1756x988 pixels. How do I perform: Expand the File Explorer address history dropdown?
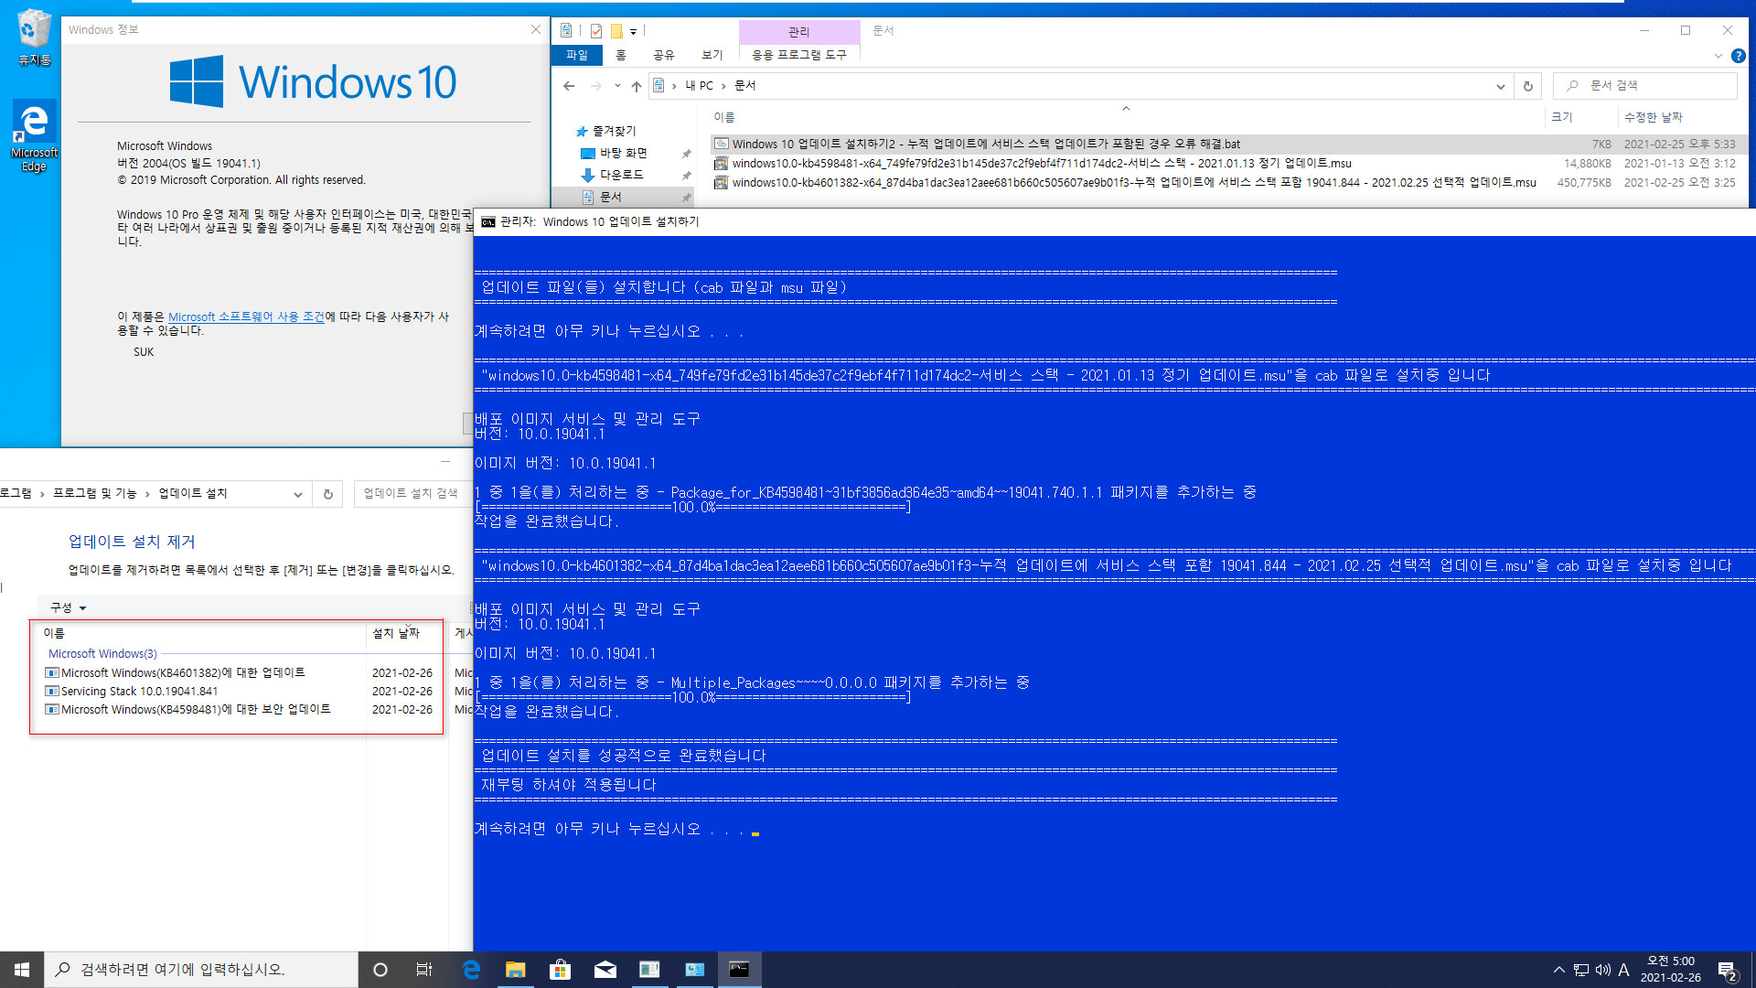pyautogui.click(x=1501, y=86)
